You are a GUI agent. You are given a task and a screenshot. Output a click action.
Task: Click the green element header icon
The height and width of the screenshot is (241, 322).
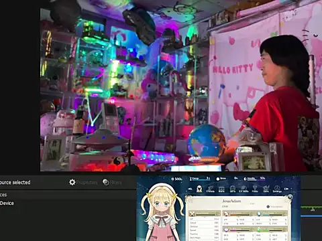(x=259, y=230)
